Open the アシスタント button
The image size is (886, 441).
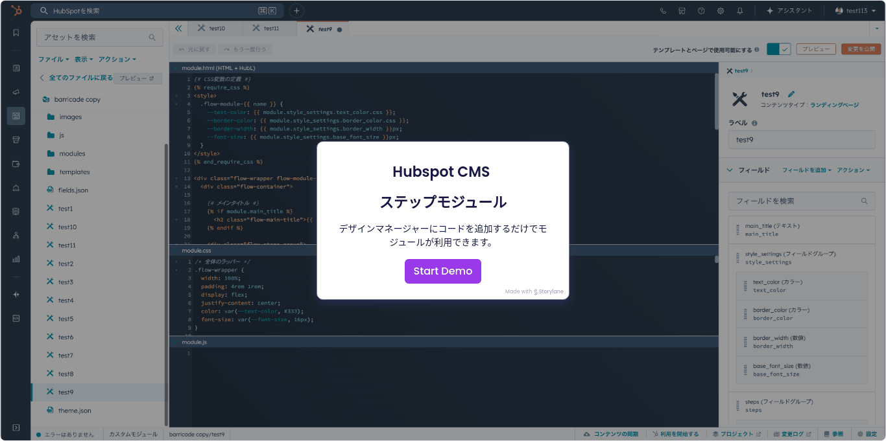click(x=789, y=11)
